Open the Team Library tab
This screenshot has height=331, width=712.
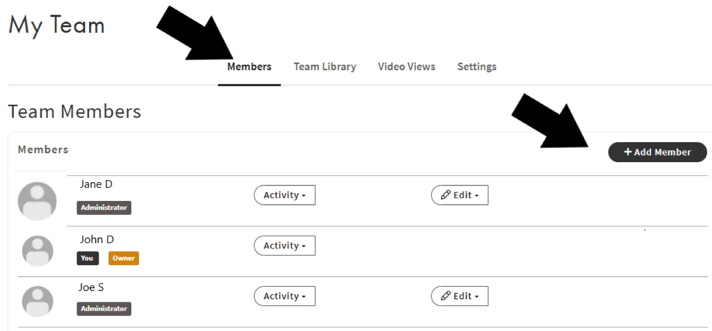[324, 67]
